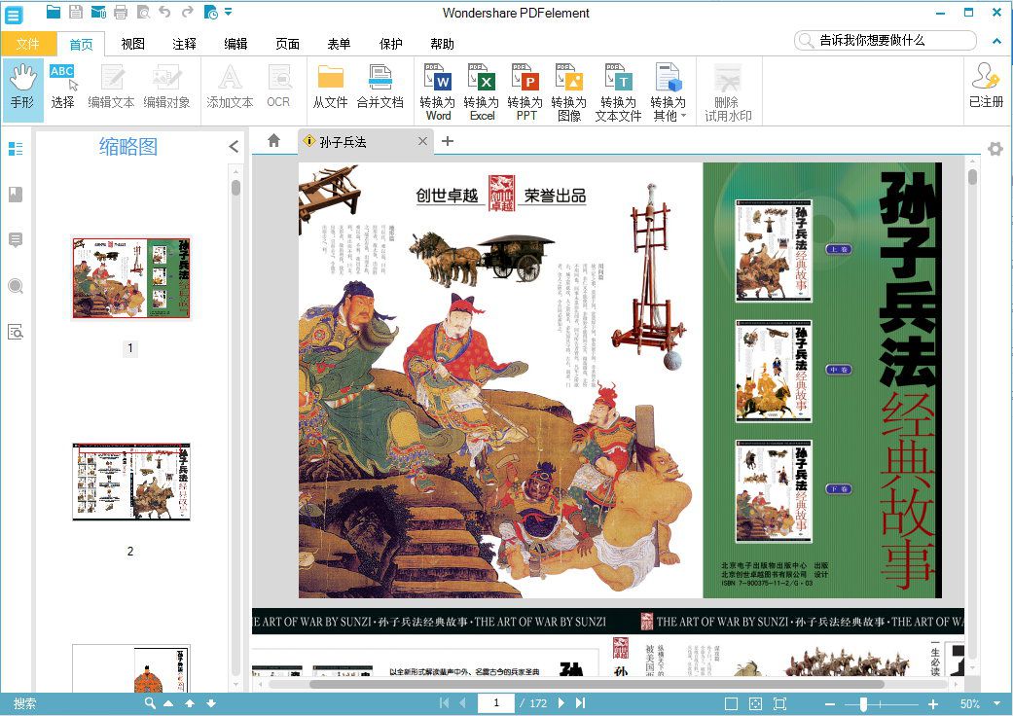Convert document to Image (图像)
This screenshot has width=1013, height=716.
pyautogui.click(x=568, y=91)
